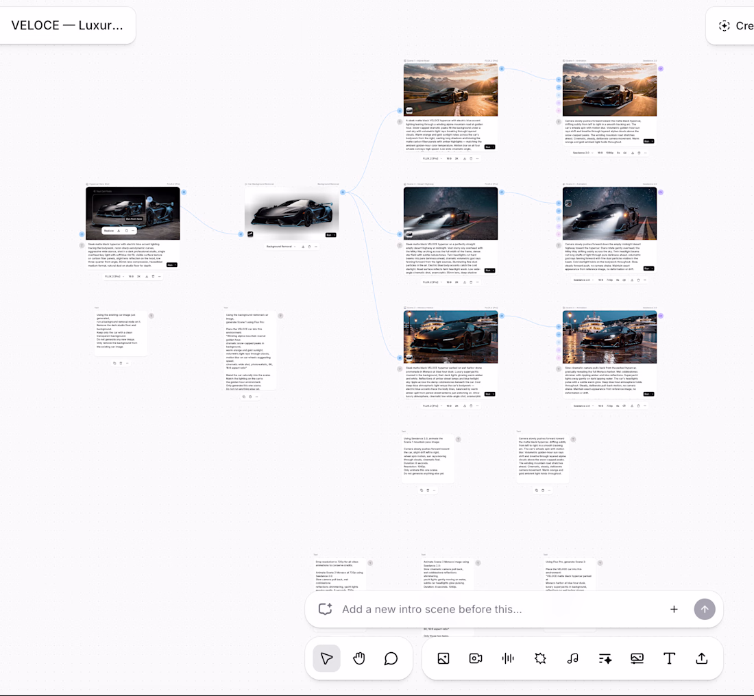Change 16:9 aspect ratio on Hero Shot
Viewport: 754px width, 696px height.
131,276
